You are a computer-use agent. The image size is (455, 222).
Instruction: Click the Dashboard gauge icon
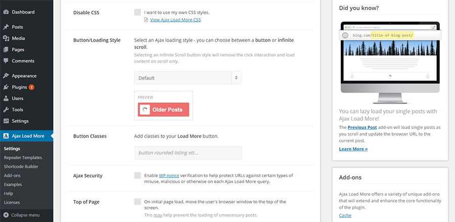click(x=6, y=12)
